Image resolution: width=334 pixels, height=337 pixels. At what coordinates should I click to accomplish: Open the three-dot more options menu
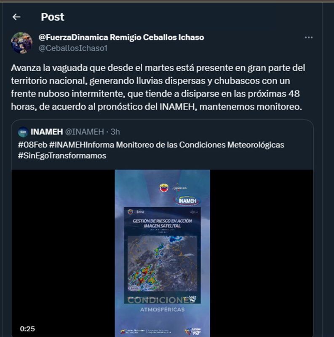click(309, 37)
